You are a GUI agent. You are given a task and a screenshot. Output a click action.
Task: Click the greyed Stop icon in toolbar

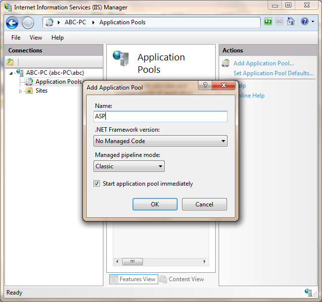pos(279,21)
